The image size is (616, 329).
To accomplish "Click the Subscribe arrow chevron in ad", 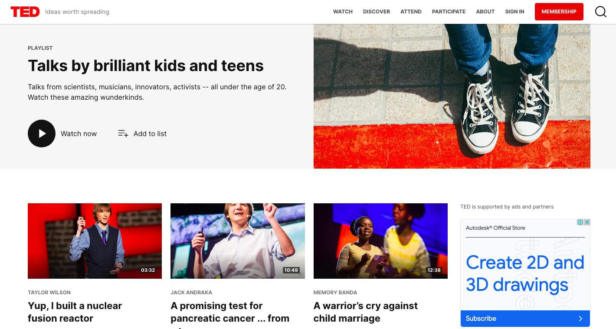I will pos(580,319).
